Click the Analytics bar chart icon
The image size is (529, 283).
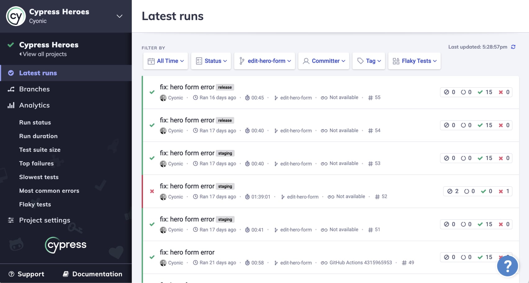click(x=11, y=105)
